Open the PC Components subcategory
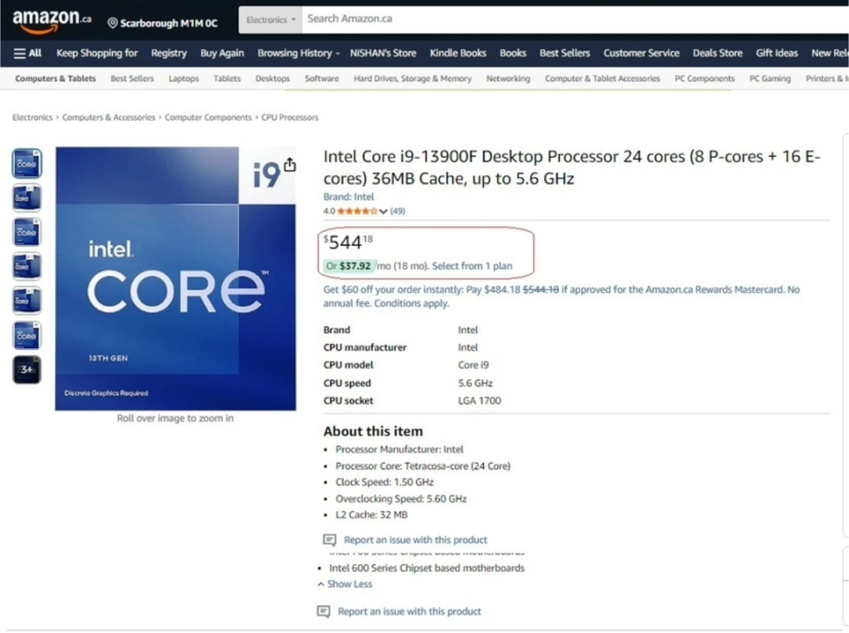The width and height of the screenshot is (849, 633). (x=705, y=78)
